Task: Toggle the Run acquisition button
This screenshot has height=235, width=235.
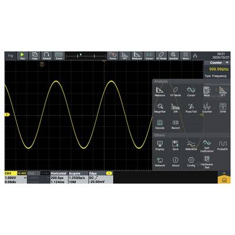Action: click(22, 56)
